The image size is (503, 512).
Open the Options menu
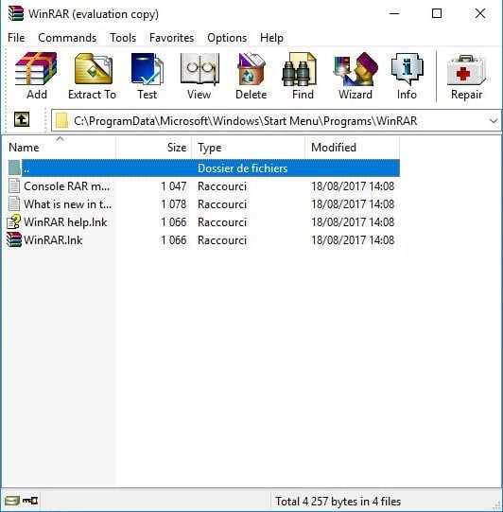click(x=227, y=38)
